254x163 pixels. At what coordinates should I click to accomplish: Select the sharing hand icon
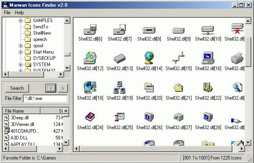[237, 120]
